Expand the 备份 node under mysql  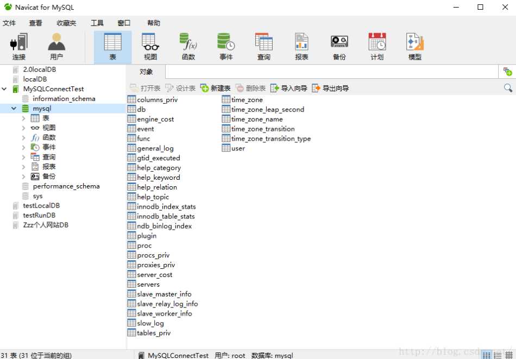tap(23, 177)
